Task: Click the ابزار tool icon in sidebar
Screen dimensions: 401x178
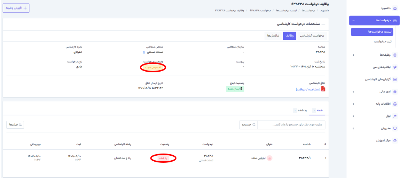Action: pos(395,116)
